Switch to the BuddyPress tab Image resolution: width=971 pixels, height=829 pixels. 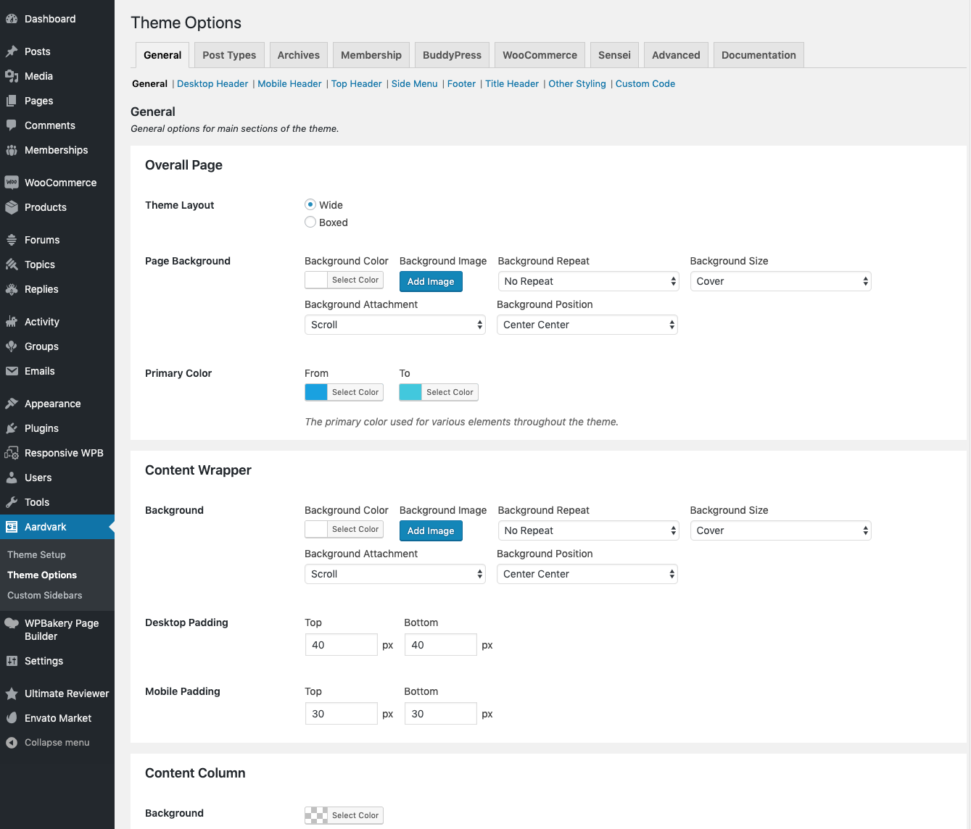(452, 54)
